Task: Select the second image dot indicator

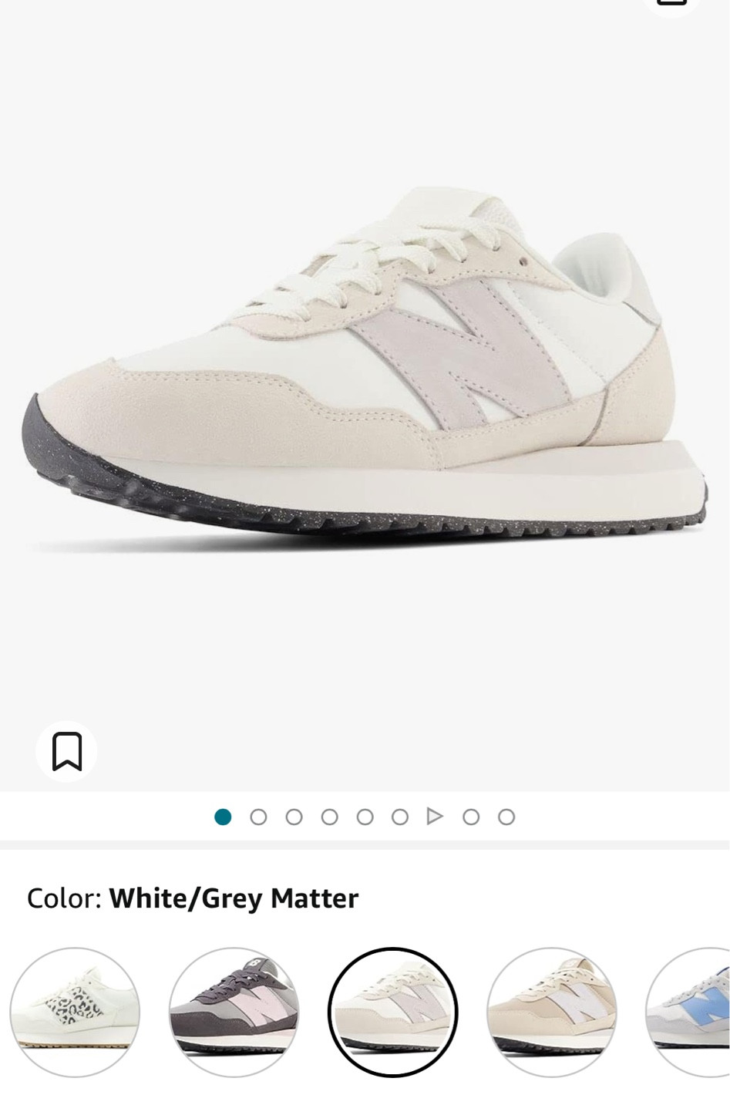Action: click(x=258, y=817)
